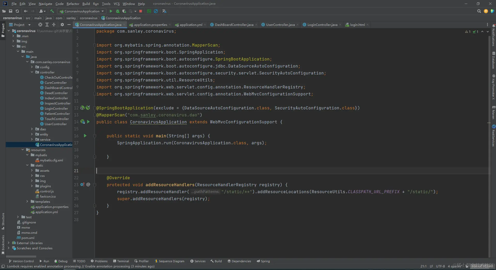Toggle the Structure tool window stripe button
This screenshot has width=496, height=270.
[3, 221]
